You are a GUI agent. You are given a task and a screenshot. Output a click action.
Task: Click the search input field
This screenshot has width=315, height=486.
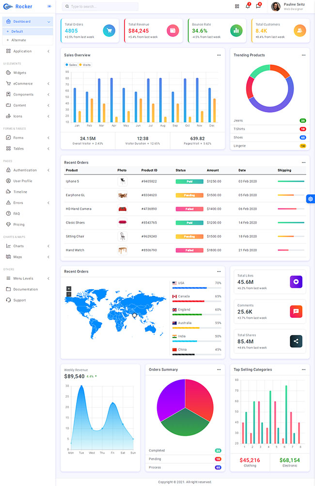(x=100, y=7)
